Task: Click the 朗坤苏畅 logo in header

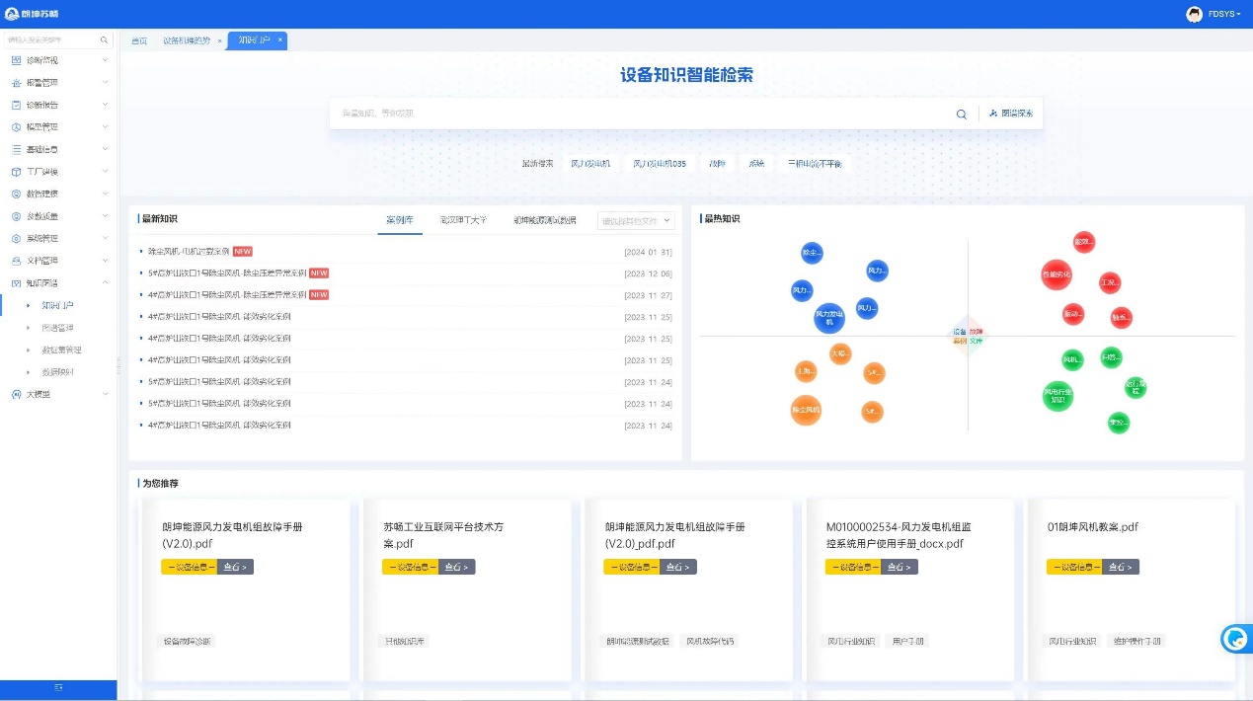Action: point(34,14)
